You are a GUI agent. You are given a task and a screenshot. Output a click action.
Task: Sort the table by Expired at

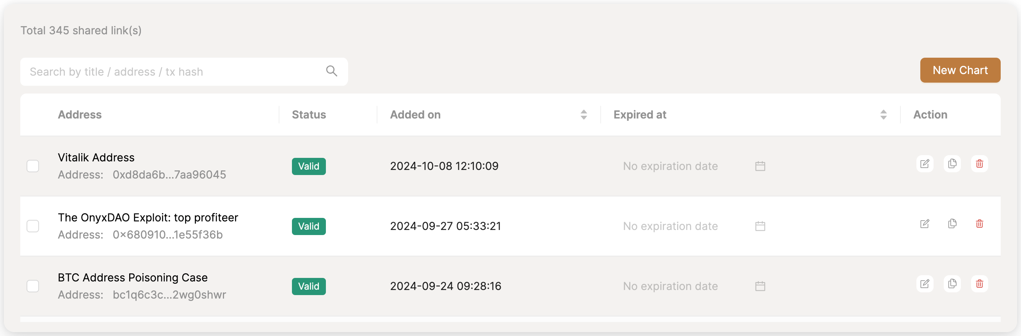pyautogui.click(x=883, y=115)
